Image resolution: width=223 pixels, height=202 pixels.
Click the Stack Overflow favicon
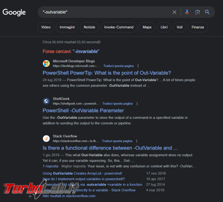[46, 139]
